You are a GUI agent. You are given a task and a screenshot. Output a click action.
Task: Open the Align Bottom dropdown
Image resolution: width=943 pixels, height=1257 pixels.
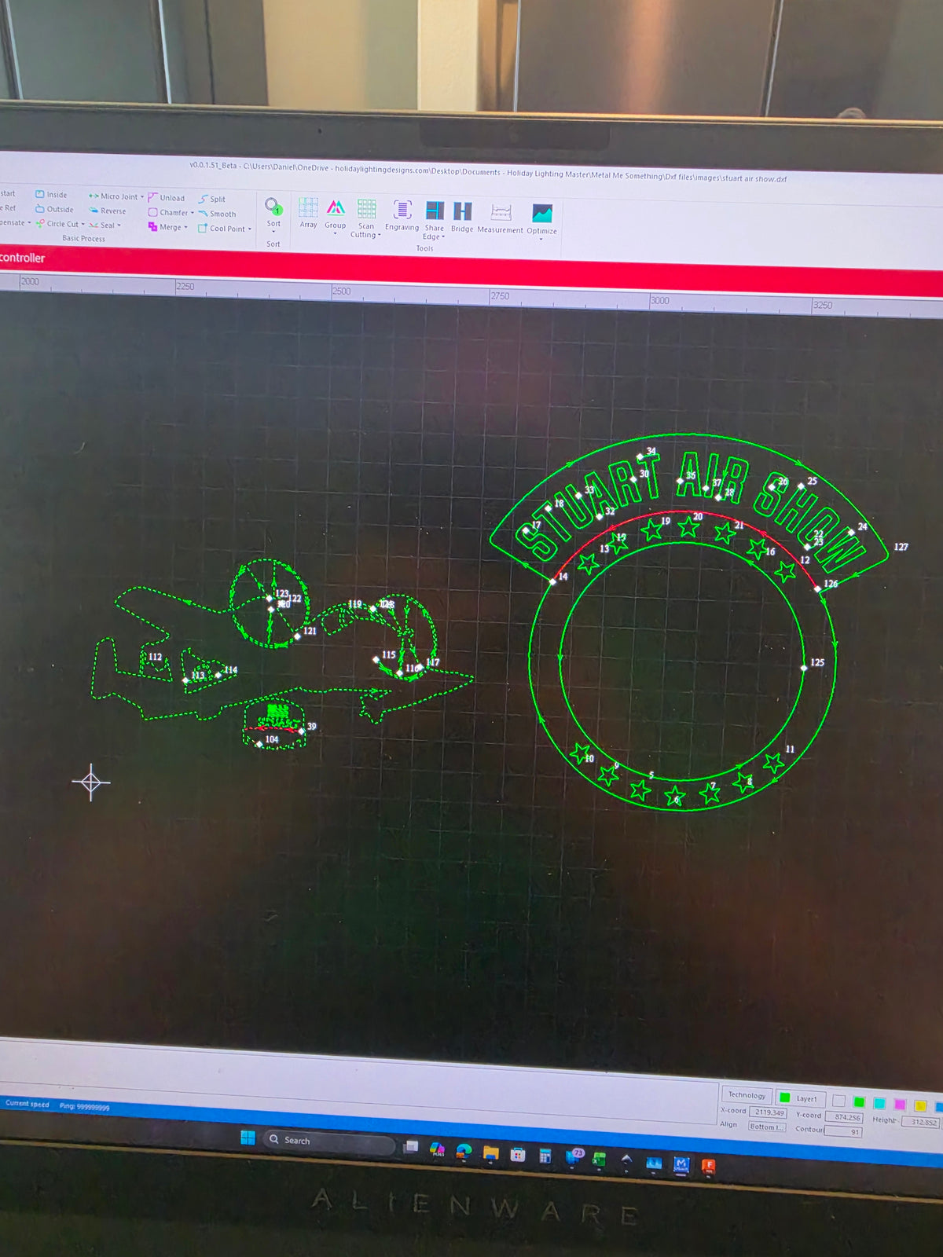tap(766, 1126)
